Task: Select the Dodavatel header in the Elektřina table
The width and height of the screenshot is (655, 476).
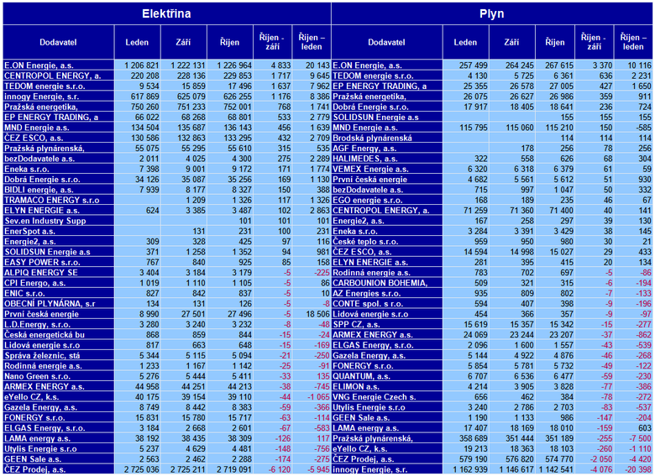Action: click(x=57, y=42)
